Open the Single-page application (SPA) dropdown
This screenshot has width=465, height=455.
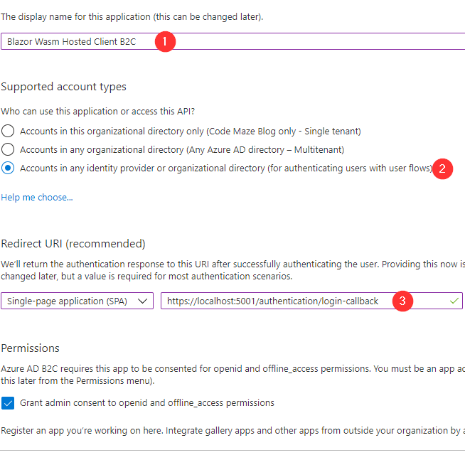77,301
